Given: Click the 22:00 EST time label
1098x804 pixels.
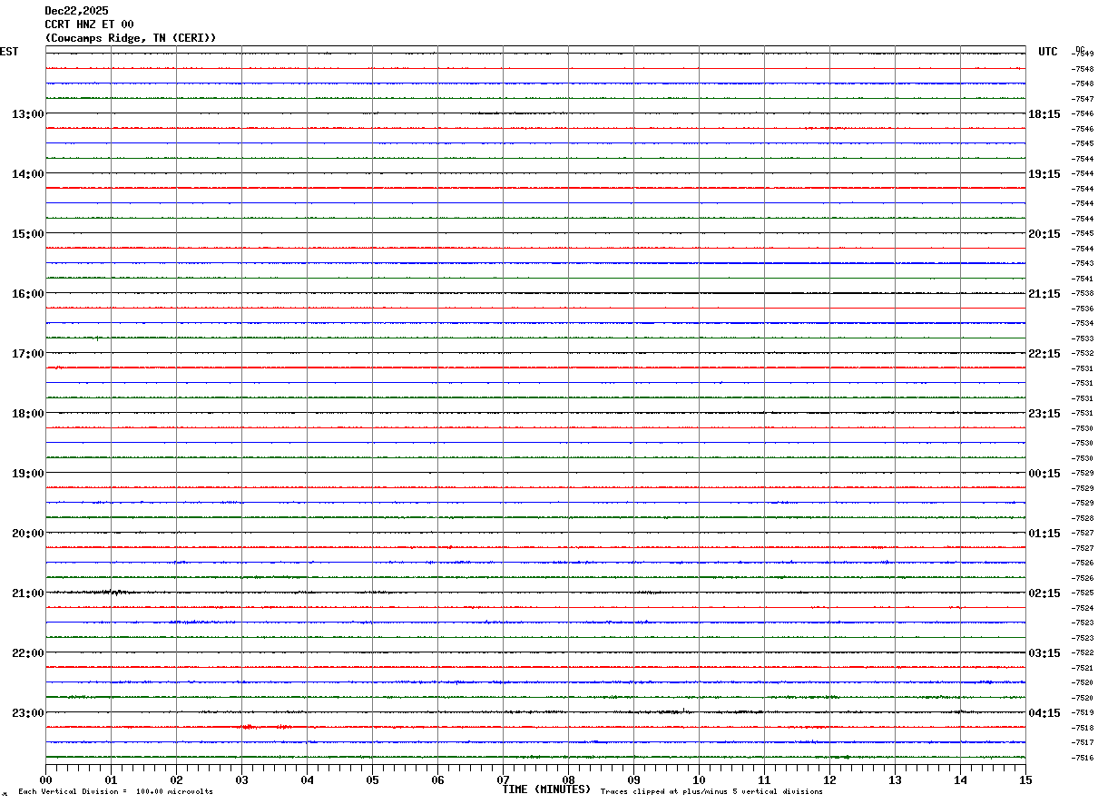Looking at the screenshot, I should click(28, 653).
